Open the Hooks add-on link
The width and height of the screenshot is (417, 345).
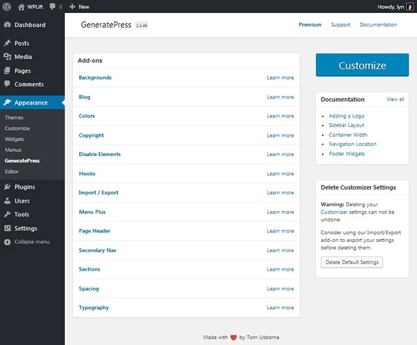[x=87, y=173]
